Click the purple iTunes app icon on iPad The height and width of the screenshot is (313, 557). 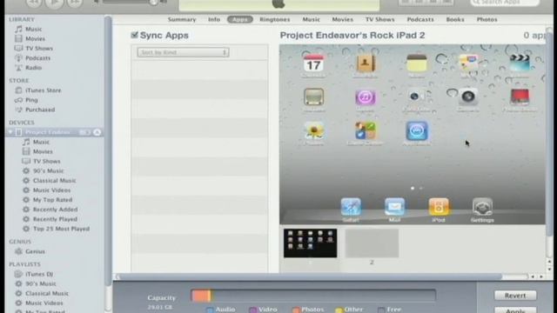[366, 97]
